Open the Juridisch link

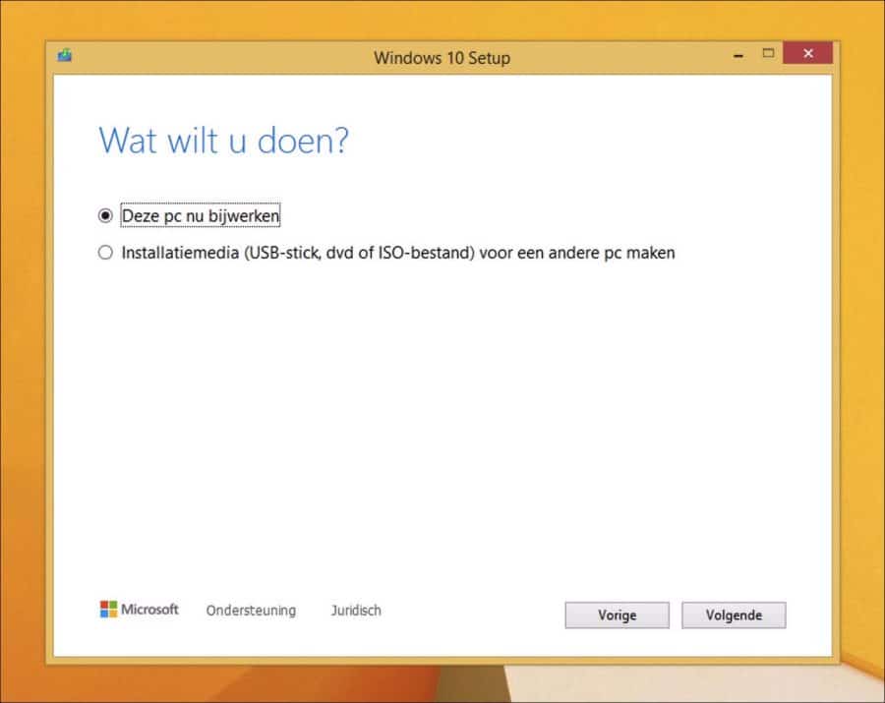coord(356,611)
